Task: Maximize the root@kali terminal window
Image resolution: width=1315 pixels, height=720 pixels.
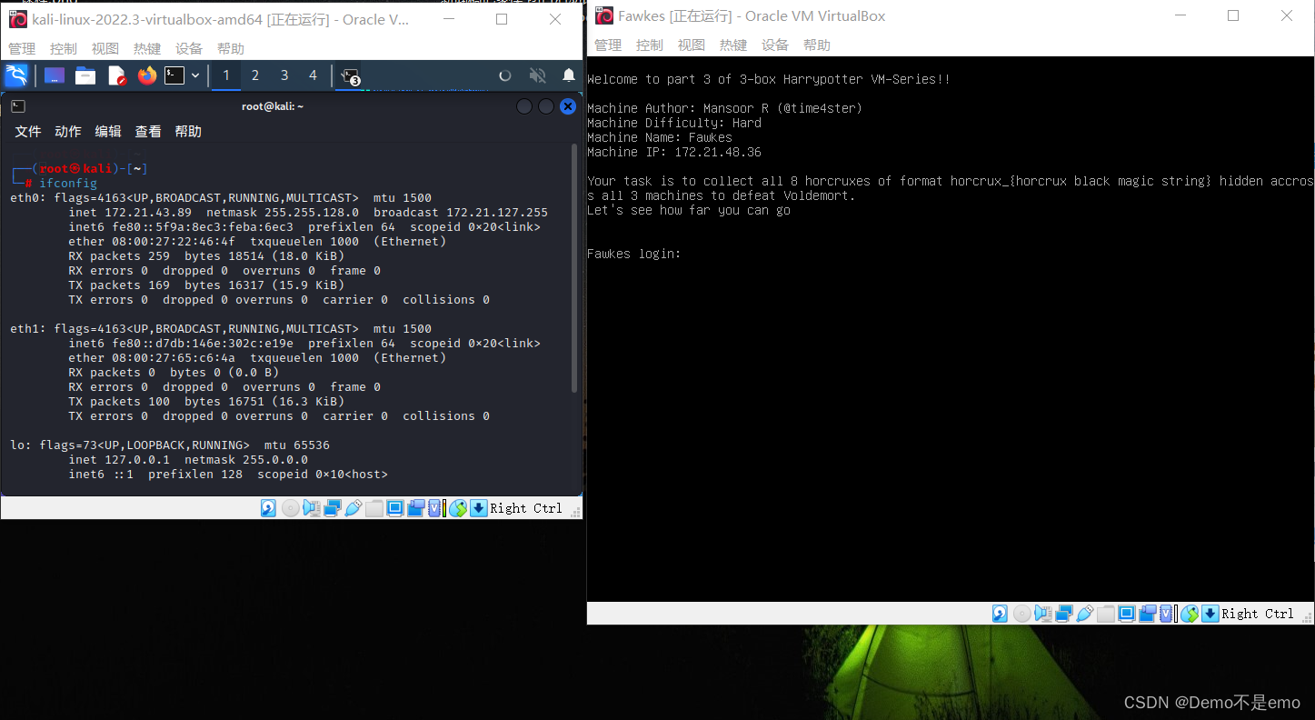Action: click(546, 106)
